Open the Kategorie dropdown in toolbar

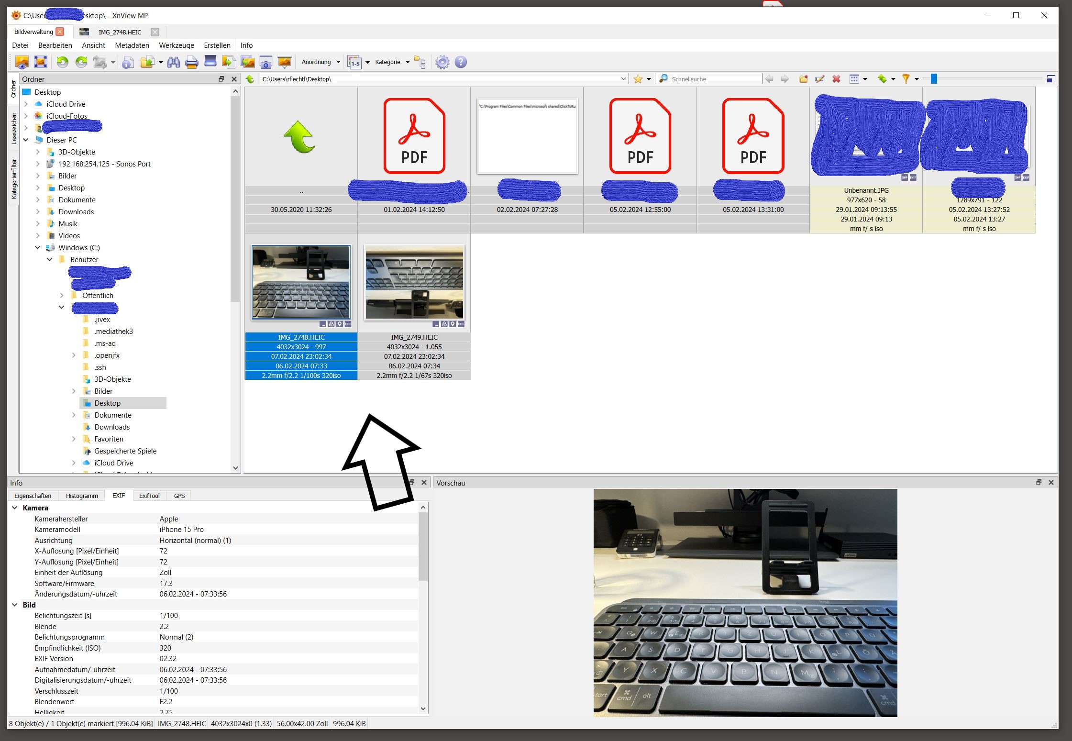pyautogui.click(x=392, y=62)
